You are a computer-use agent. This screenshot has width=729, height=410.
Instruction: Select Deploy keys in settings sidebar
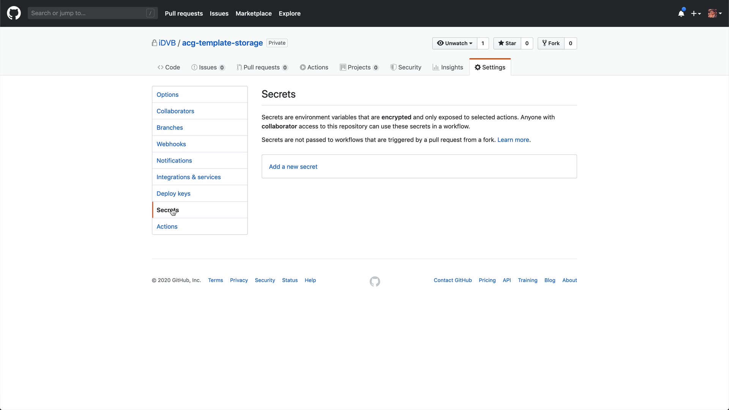(174, 194)
